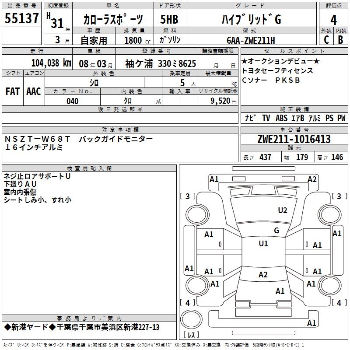Click the G mark on windshield
This screenshot has height=350, width=350.
click(x=276, y=231)
